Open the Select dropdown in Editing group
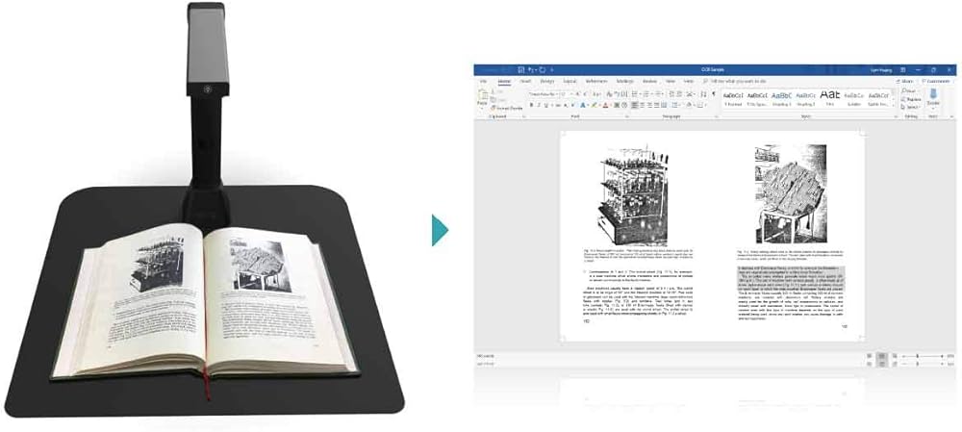 point(910,108)
